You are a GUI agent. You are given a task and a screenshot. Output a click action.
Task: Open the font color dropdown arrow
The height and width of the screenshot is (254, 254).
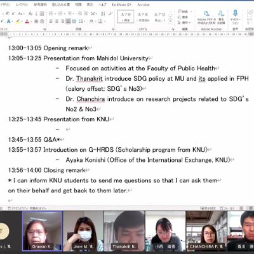pos(31,21)
